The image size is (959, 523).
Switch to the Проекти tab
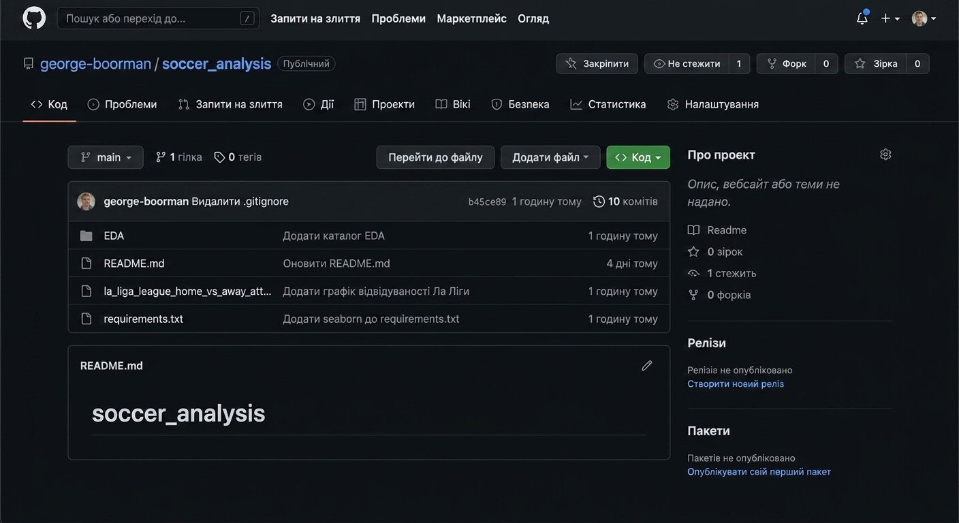[385, 104]
